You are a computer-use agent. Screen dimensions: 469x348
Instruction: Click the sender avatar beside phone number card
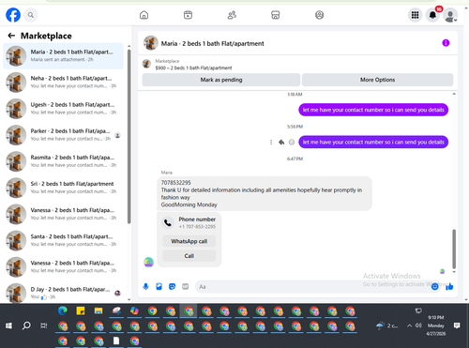click(148, 262)
